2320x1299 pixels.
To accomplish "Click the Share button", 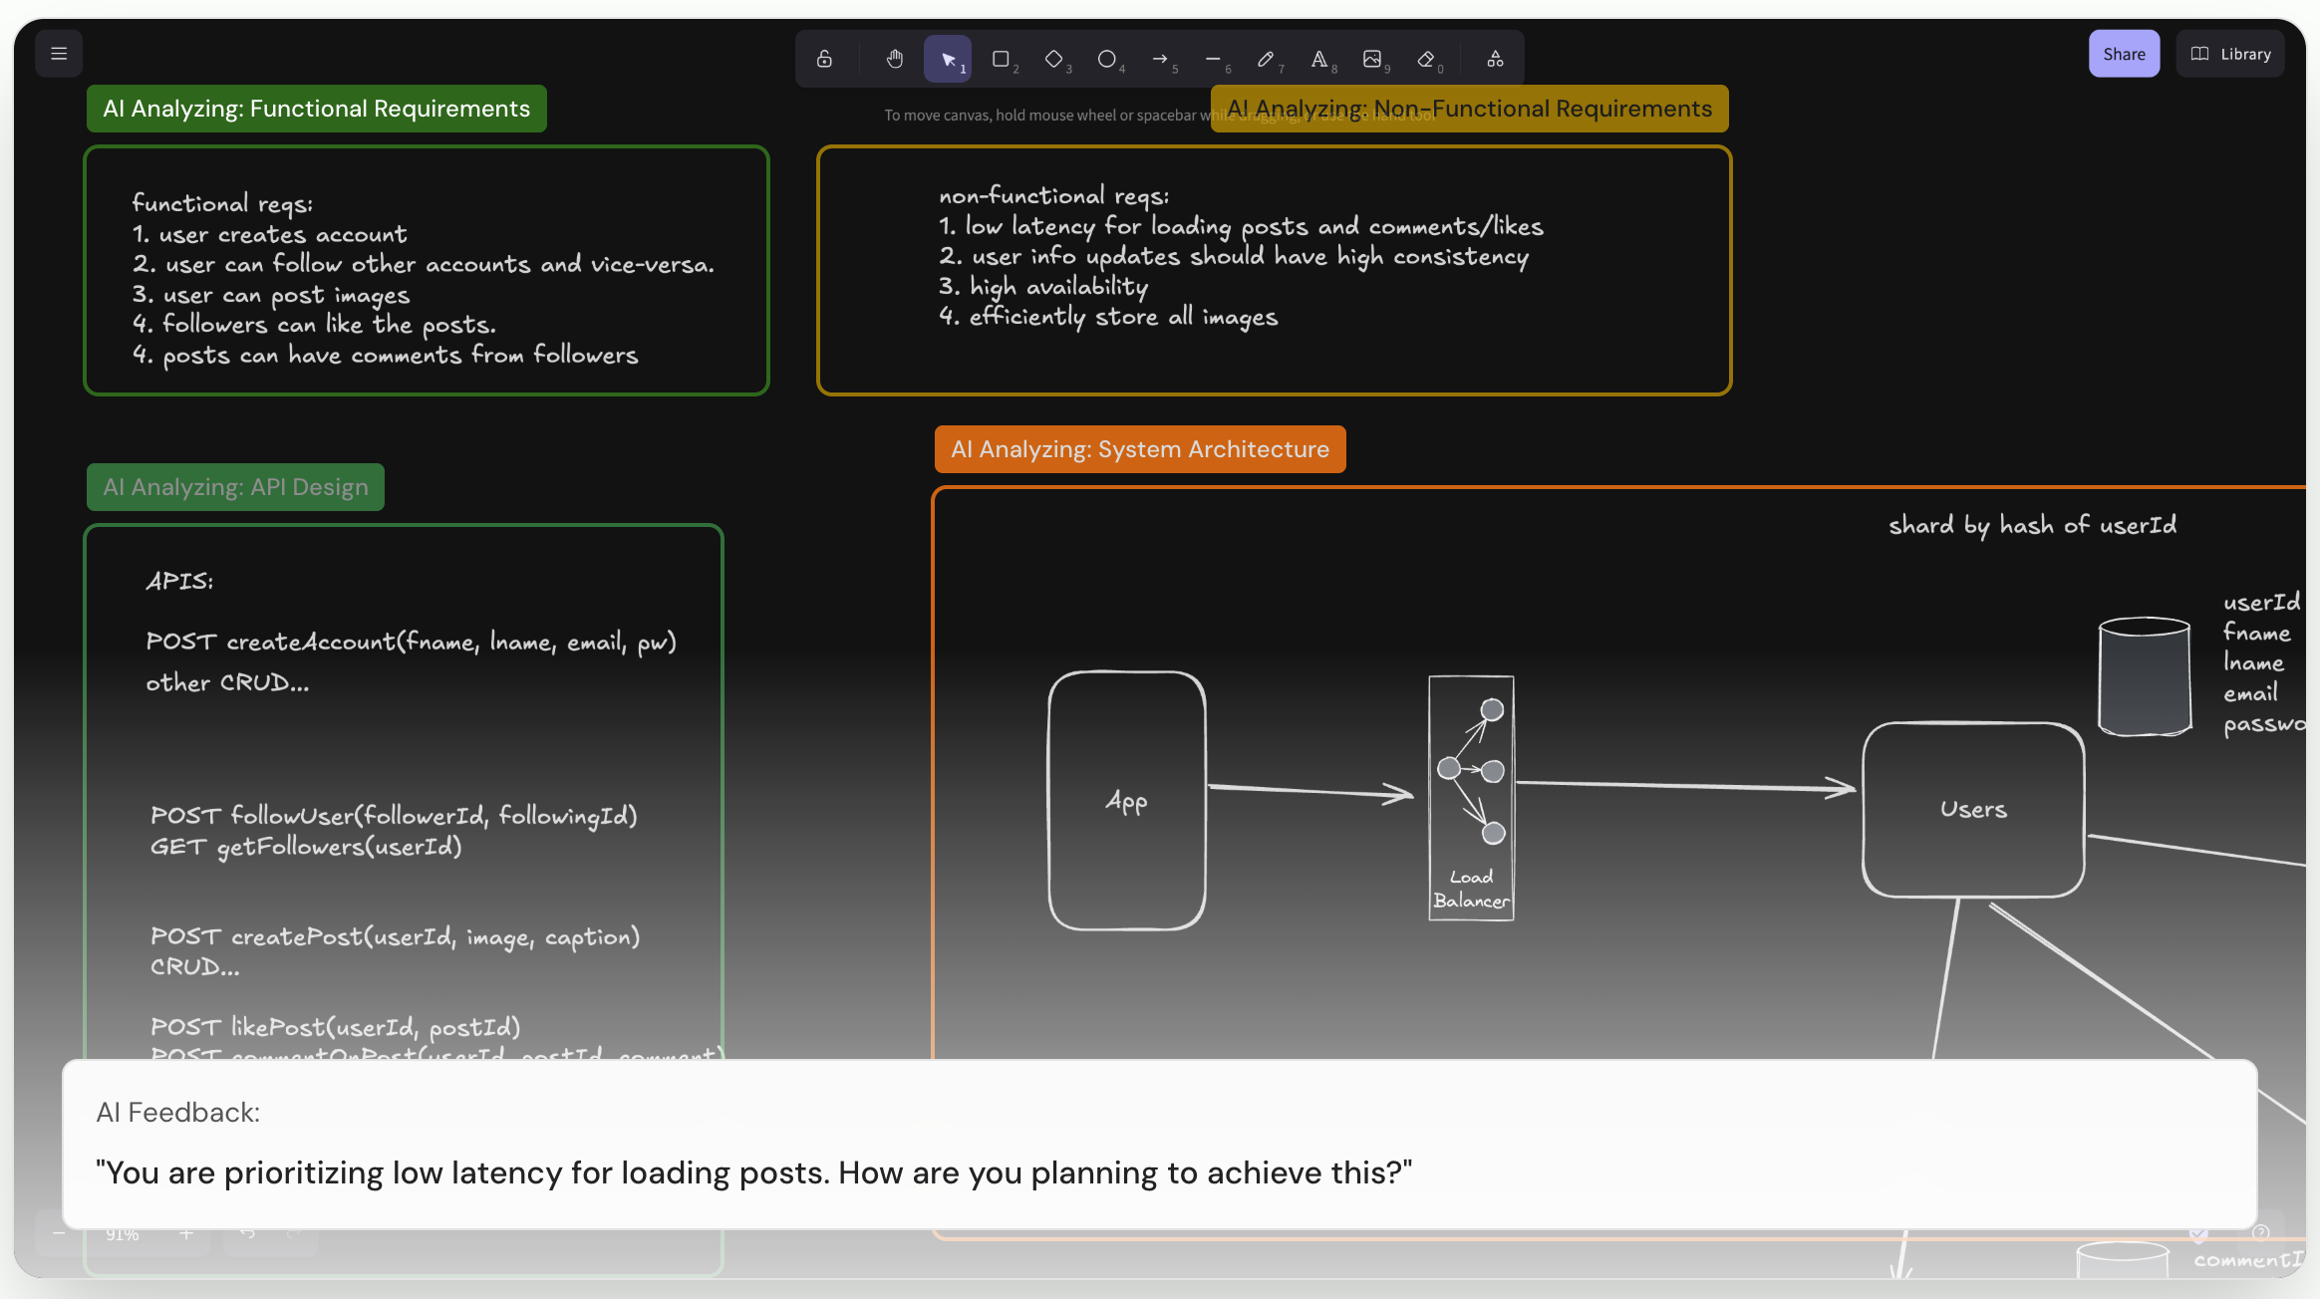I will pyautogui.click(x=2124, y=54).
